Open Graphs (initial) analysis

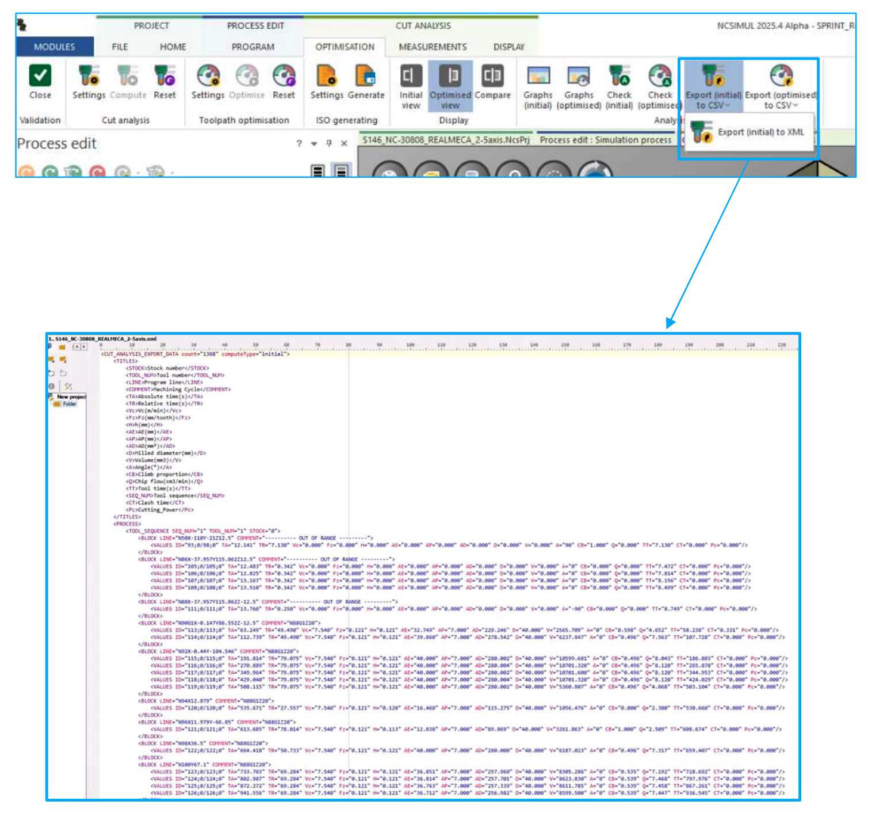[538, 83]
